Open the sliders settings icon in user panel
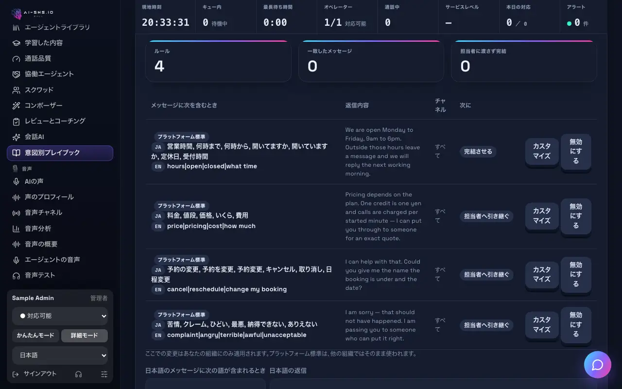This screenshot has width=622, height=389. (x=104, y=374)
